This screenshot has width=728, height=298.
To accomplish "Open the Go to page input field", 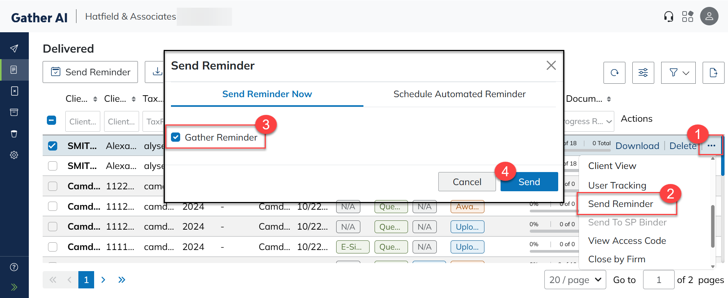I will 658,280.
